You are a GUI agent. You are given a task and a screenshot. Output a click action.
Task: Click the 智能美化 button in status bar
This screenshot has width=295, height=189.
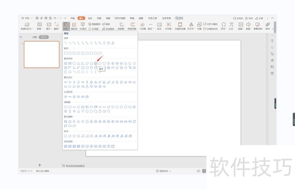[164, 171]
